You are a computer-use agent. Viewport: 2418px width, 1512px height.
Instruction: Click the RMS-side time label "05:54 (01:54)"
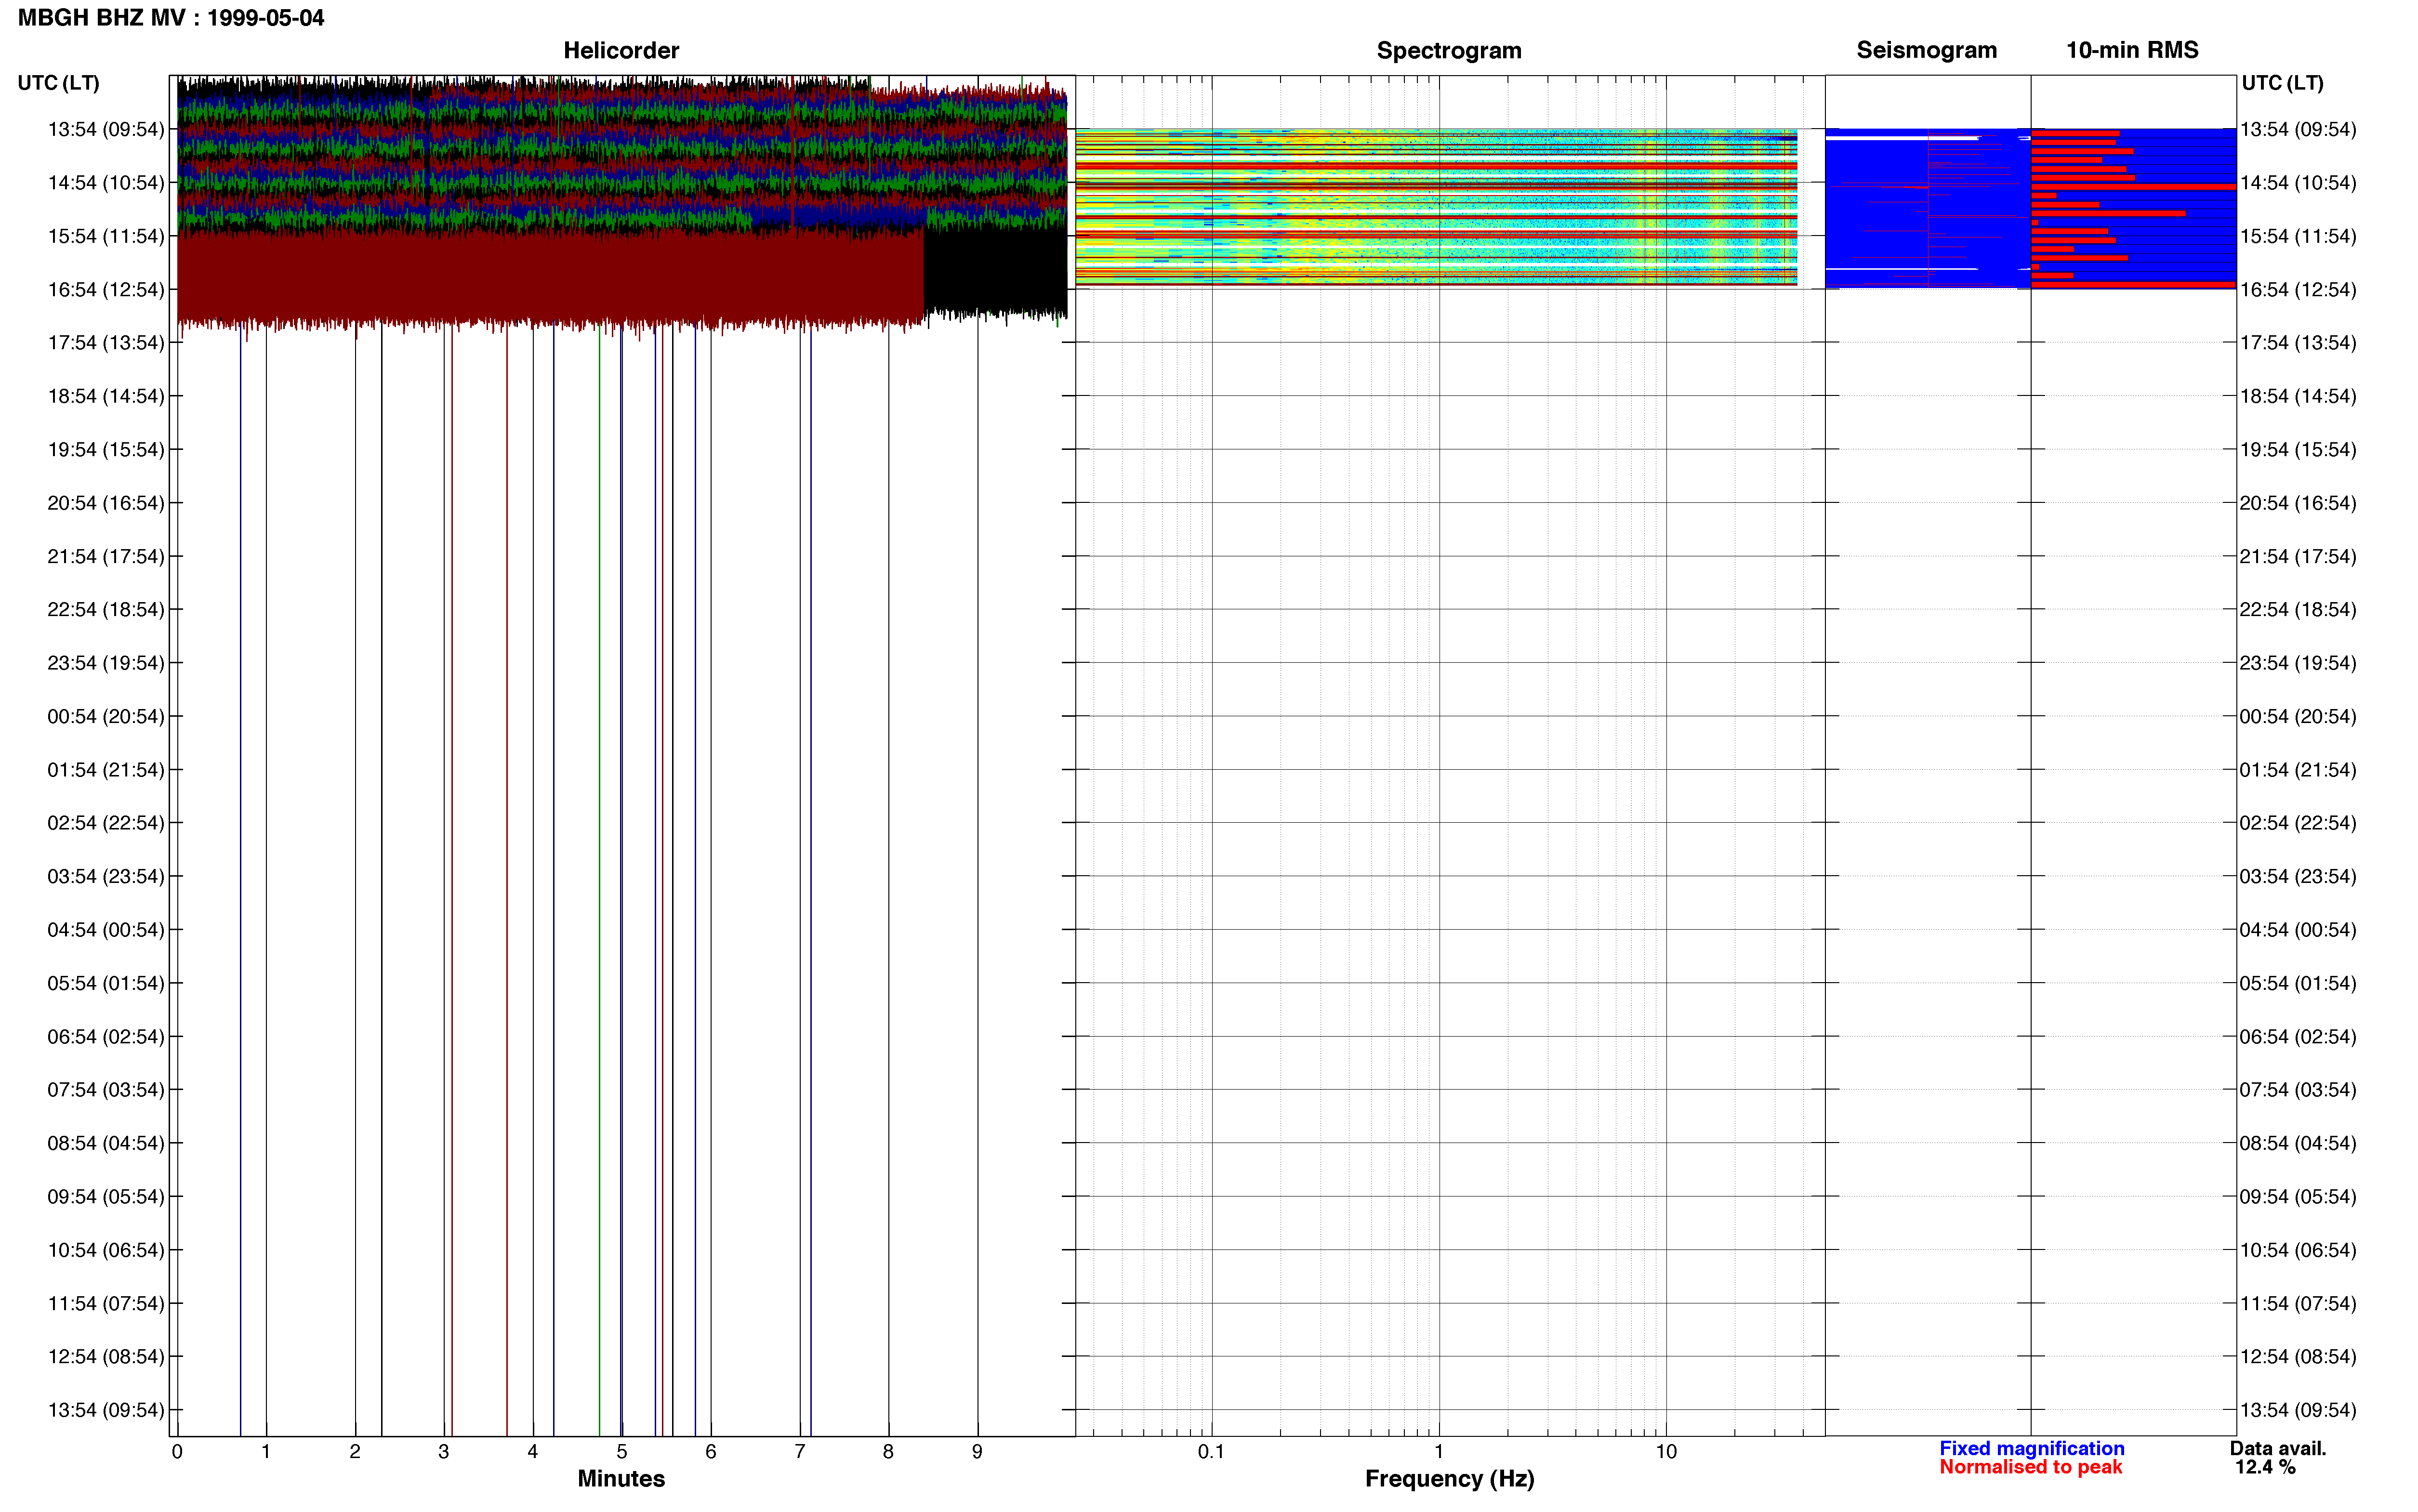pos(2298,983)
